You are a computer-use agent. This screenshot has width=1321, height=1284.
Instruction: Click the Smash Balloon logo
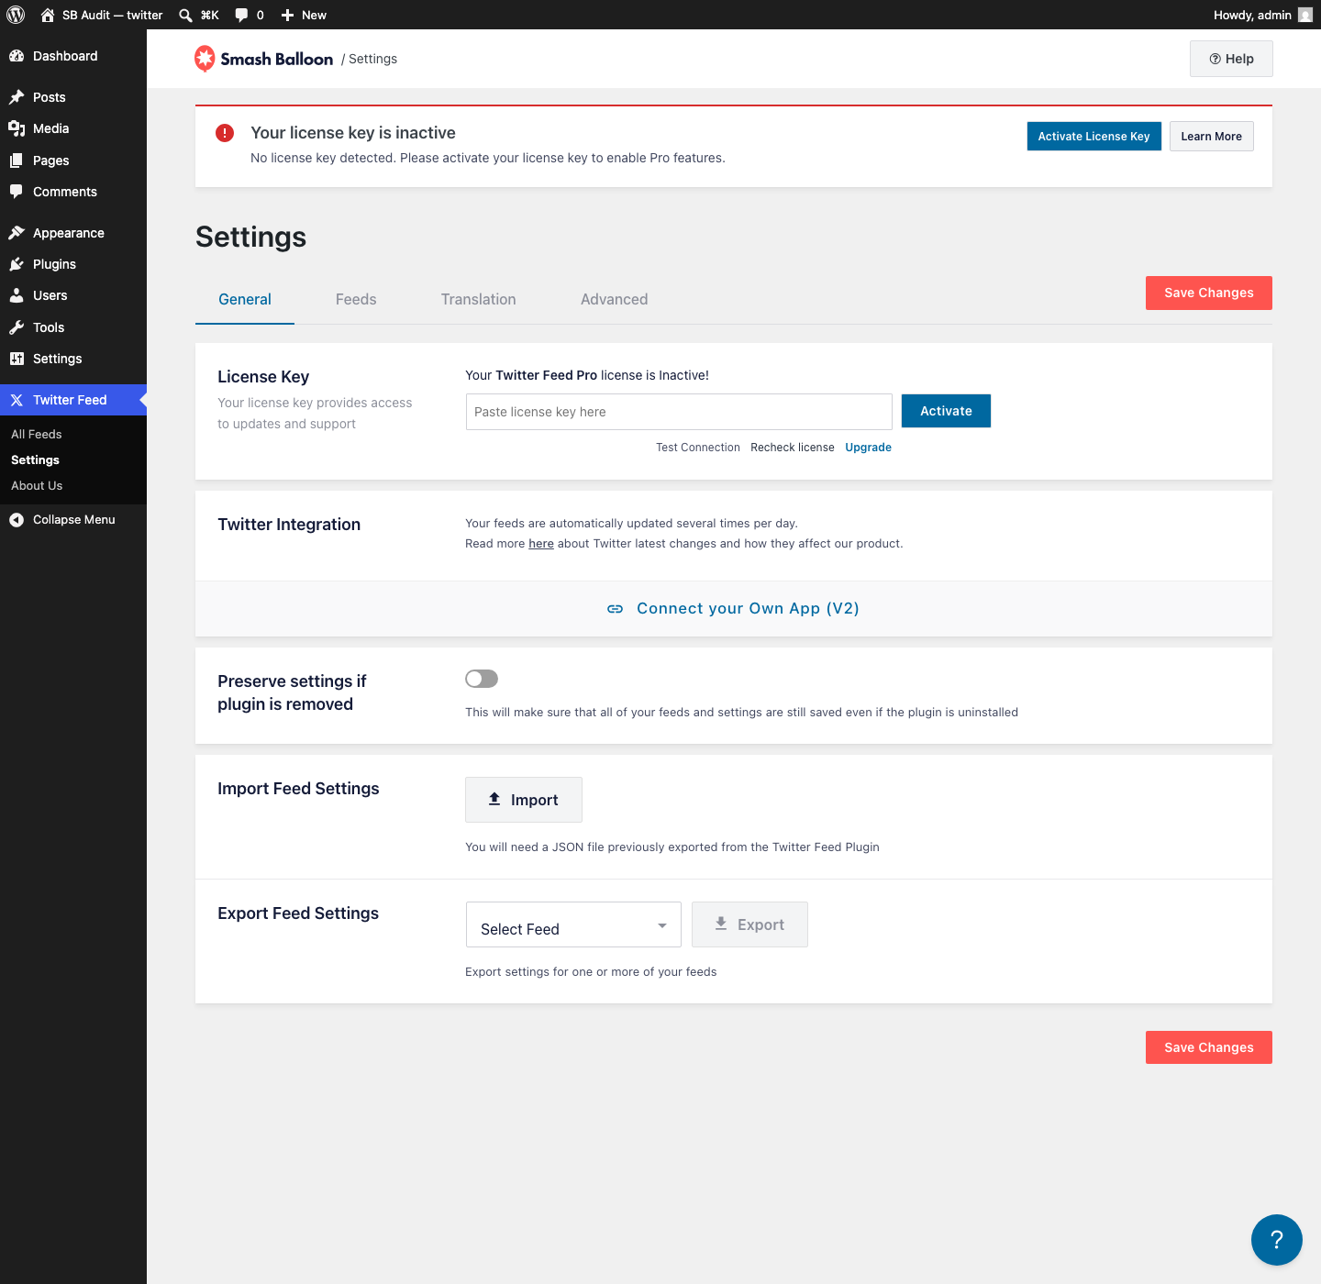(x=263, y=59)
